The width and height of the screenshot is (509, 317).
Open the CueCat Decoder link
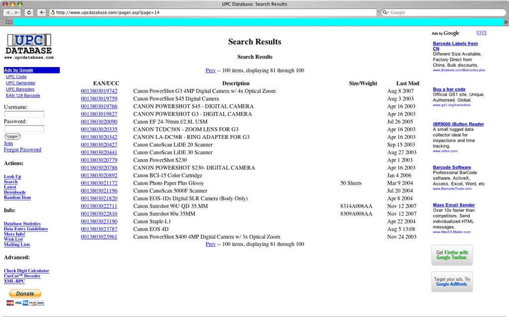[x=22, y=276]
